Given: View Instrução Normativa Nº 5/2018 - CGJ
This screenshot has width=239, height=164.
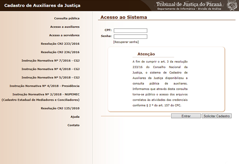Looking at the screenshot, I should pos(50,78).
